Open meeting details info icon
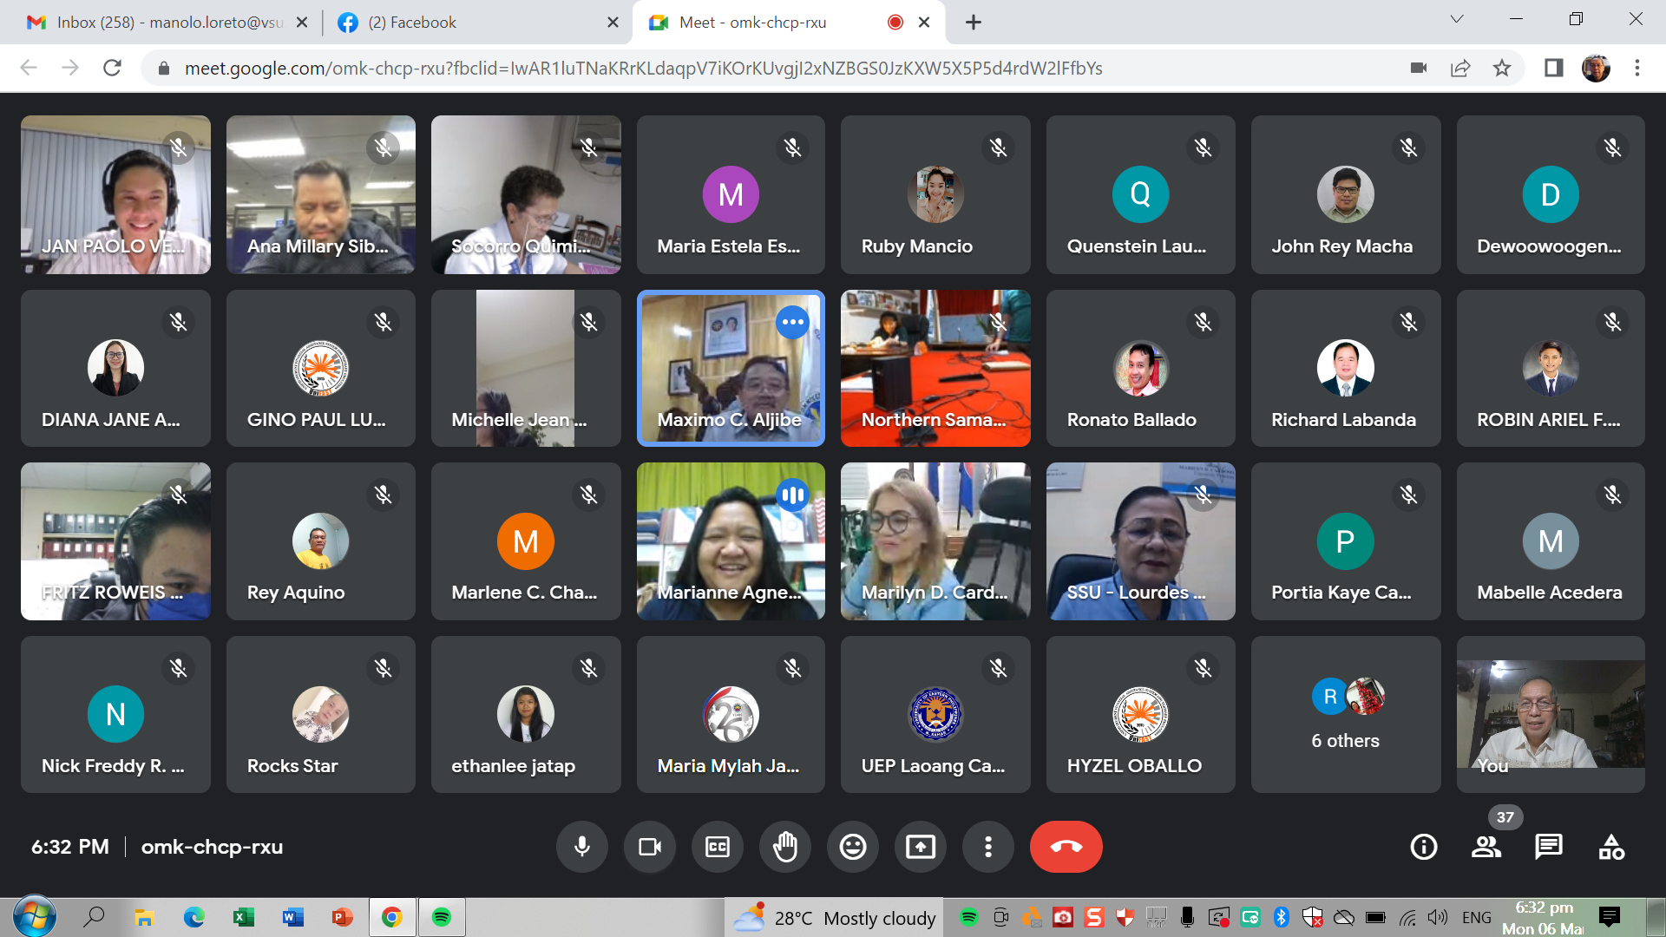1666x937 pixels. coord(1423,847)
